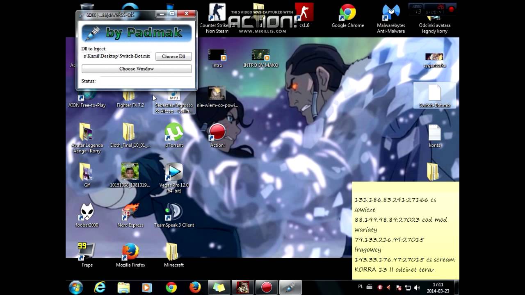Viewport: 525px width, 295px height.
Task: Open Counter Strike Non Steam desktop shortcut
Action: (217, 18)
